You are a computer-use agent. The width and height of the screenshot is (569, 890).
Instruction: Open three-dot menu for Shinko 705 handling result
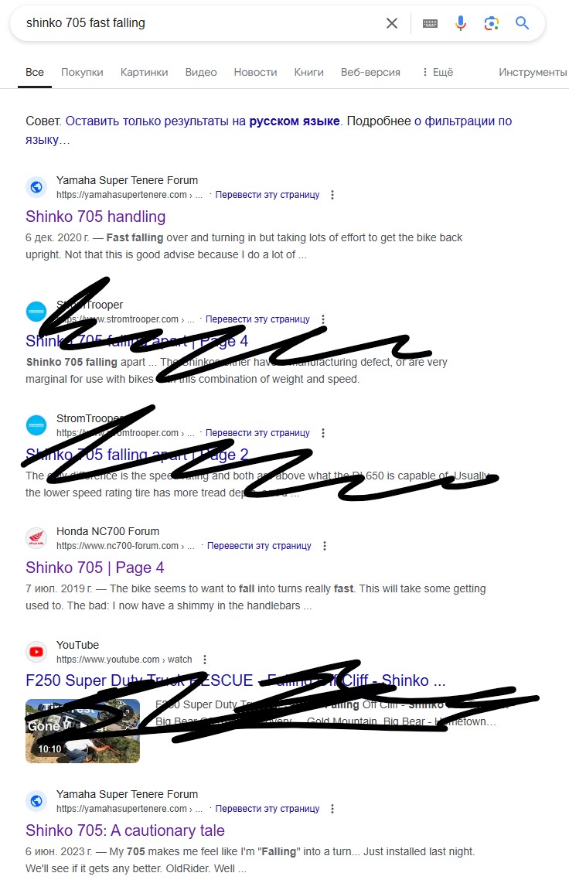(332, 195)
